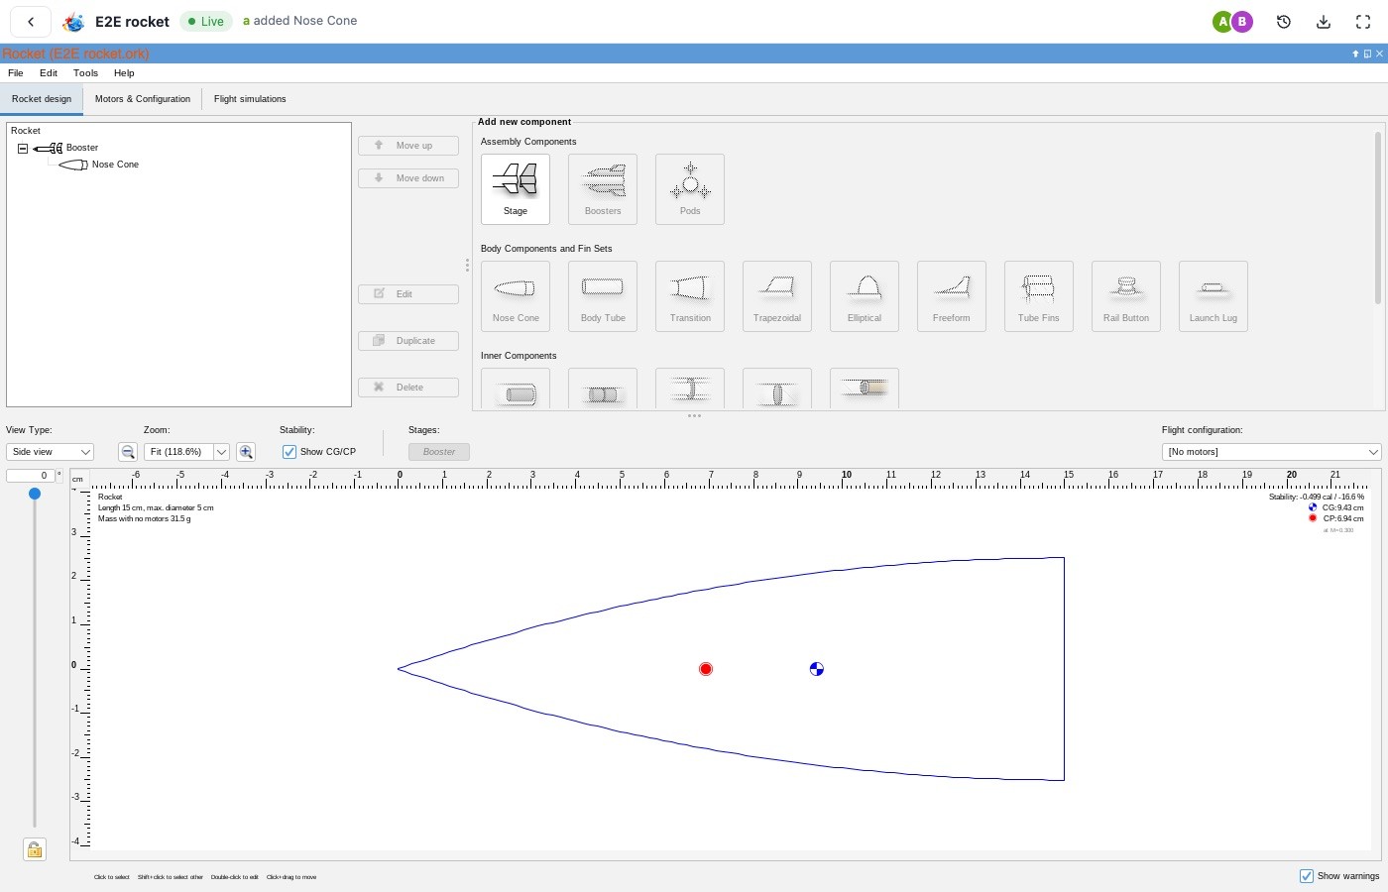Image resolution: width=1388 pixels, height=892 pixels.
Task: Add a Freeform fin set
Action: point(952,296)
